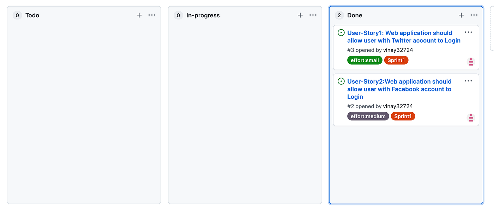The image size is (494, 211).
Task: Click the effort:small green label
Action: point(365,60)
